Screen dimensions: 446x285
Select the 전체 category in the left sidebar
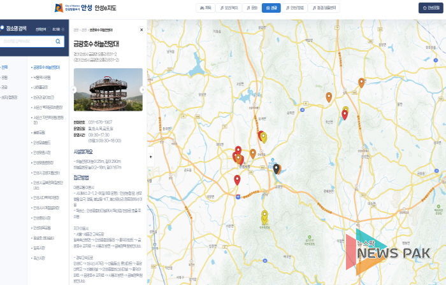[4, 67]
